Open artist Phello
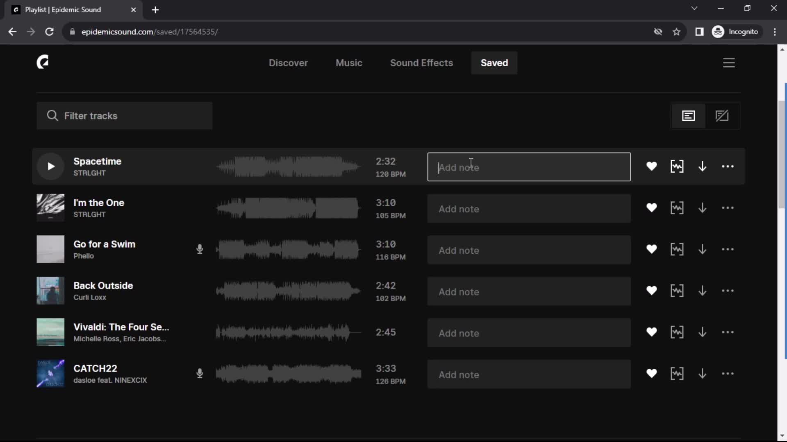This screenshot has width=787, height=442. pos(84,256)
